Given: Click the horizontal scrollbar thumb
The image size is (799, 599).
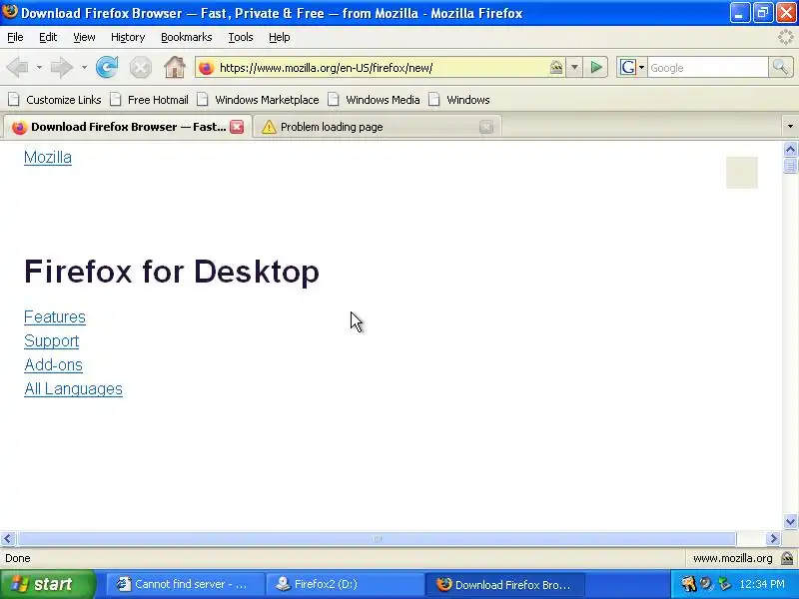Looking at the screenshot, I should 377,538.
